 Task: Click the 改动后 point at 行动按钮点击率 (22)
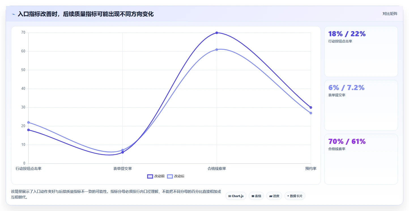pos(28,122)
